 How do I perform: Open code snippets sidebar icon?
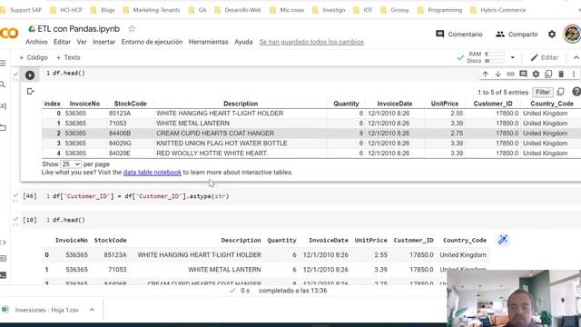tap(3, 243)
